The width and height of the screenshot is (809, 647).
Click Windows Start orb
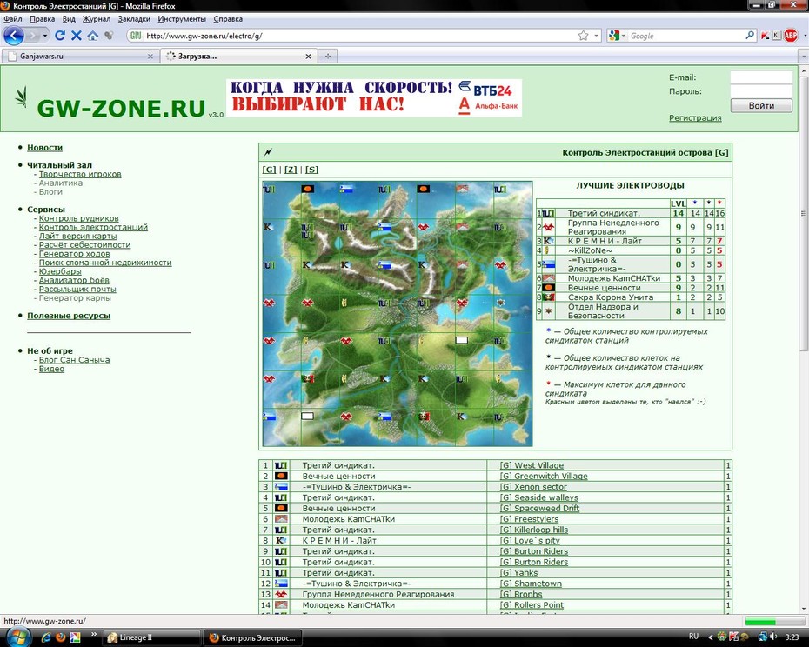pyautogui.click(x=18, y=637)
